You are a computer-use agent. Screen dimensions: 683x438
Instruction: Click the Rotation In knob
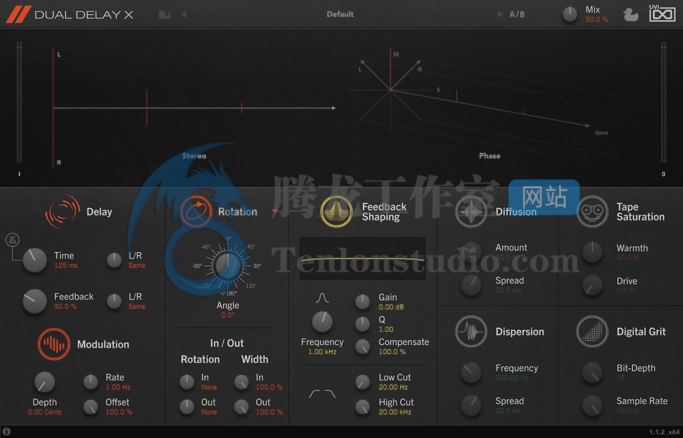click(x=187, y=382)
